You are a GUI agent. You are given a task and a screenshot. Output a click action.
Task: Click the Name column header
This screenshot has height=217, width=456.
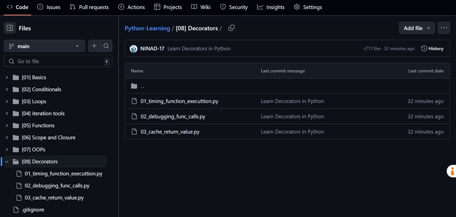pos(137,71)
